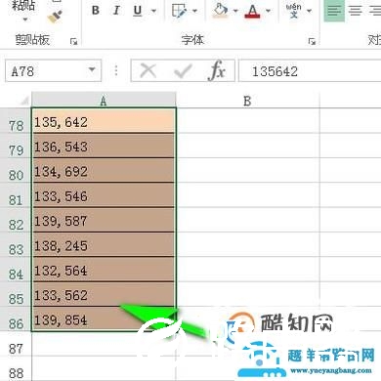Select row 81 header
This screenshot has height=381, width=381.
16,195
